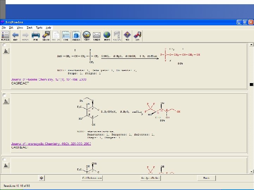Open Journal of Fluorine Chemistry reference link

49,80
